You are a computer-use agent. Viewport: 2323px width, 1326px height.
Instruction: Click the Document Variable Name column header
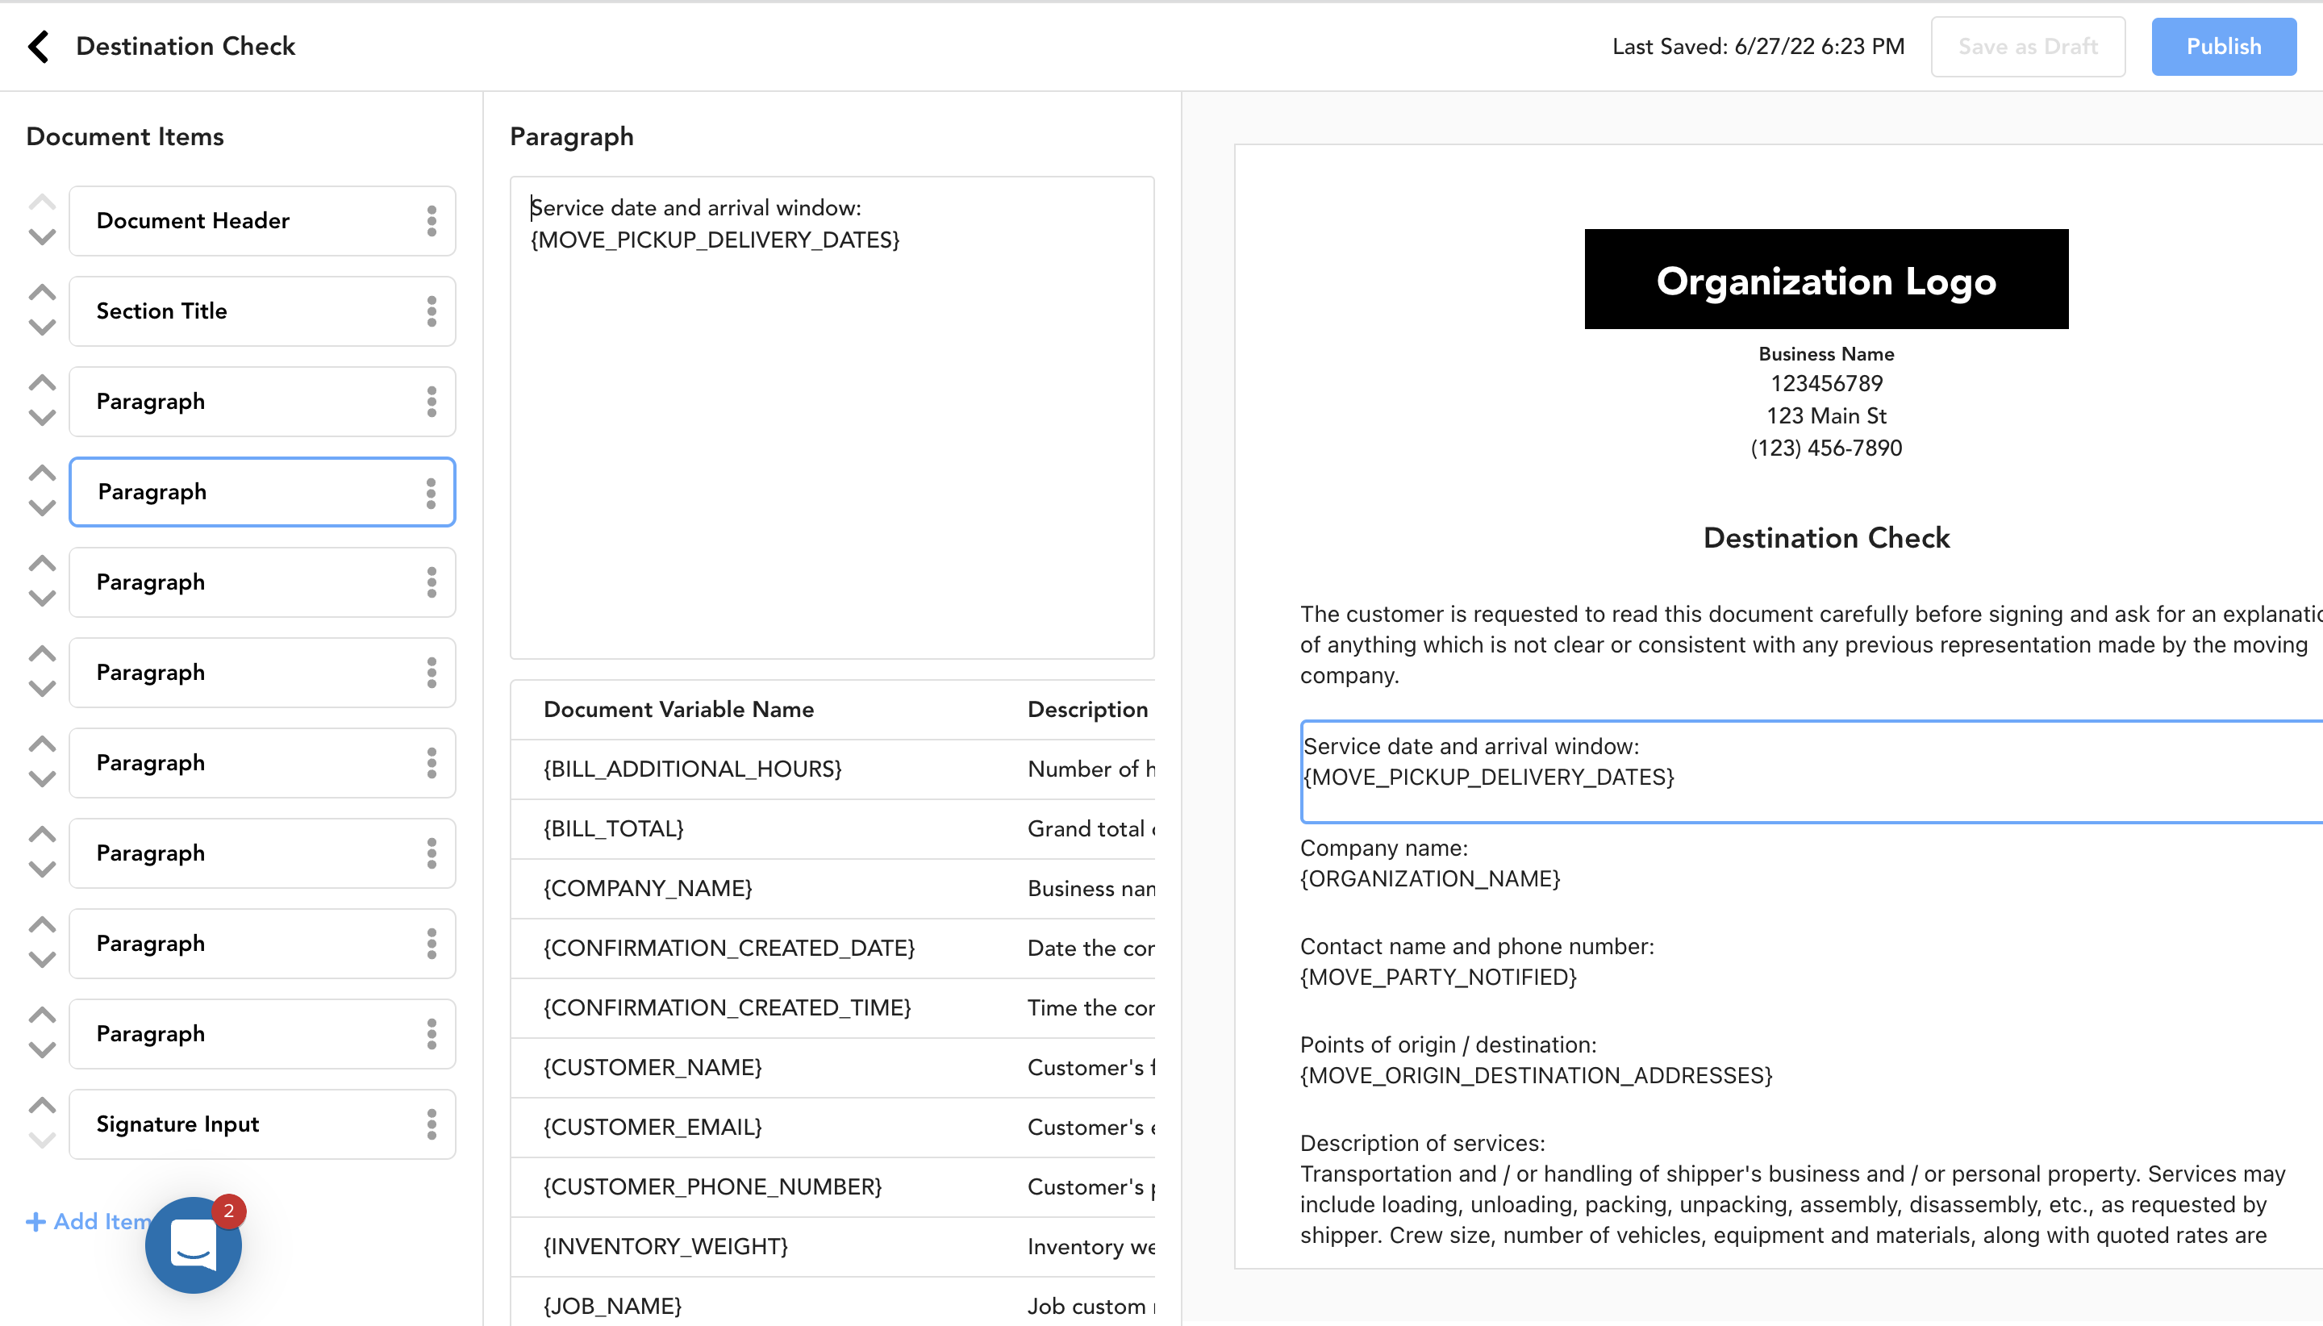(678, 710)
